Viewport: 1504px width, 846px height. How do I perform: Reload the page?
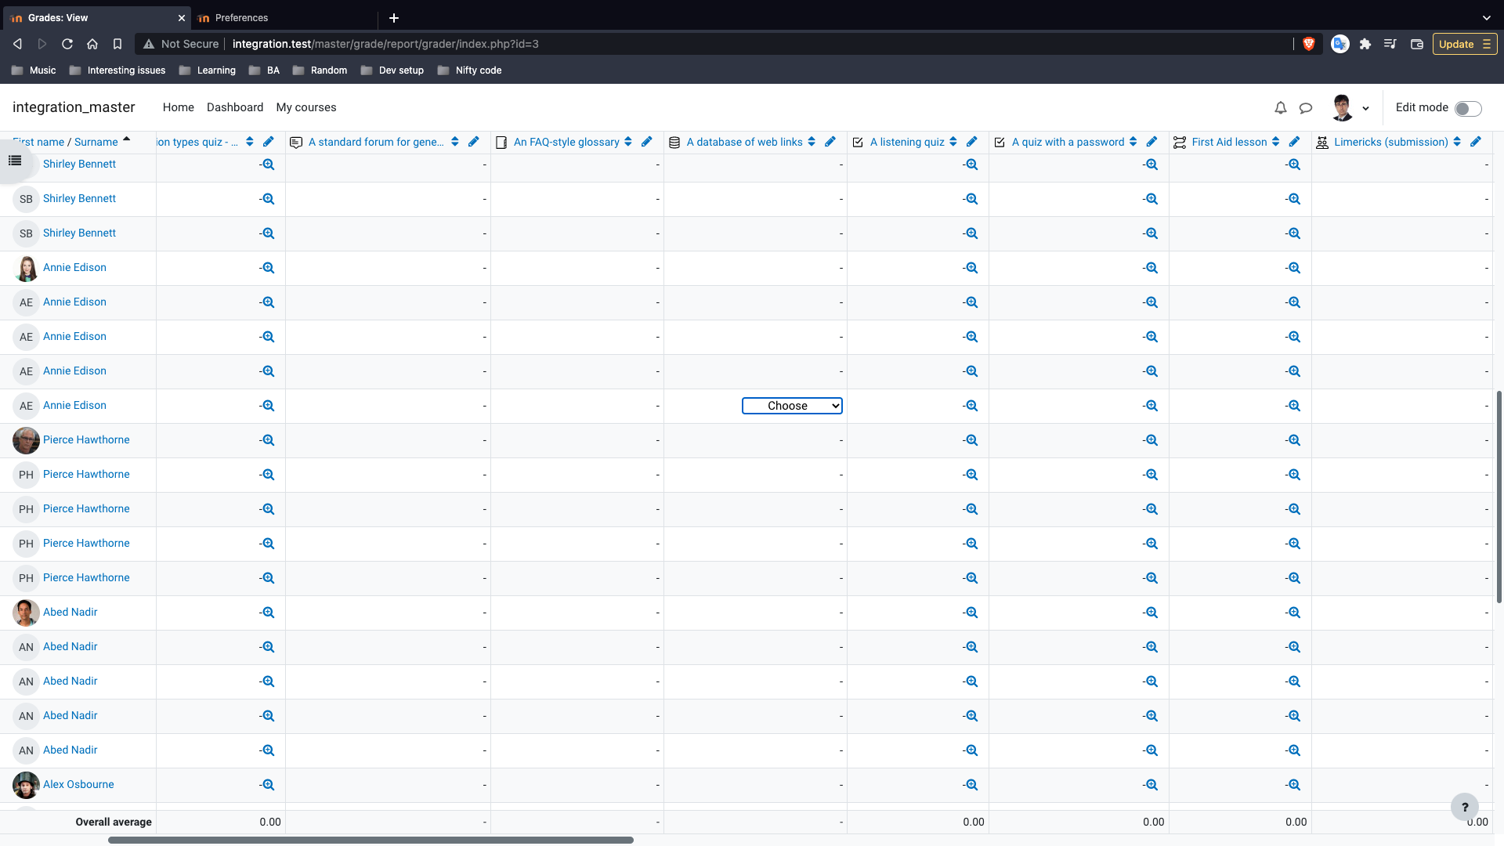[x=67, y=44]
